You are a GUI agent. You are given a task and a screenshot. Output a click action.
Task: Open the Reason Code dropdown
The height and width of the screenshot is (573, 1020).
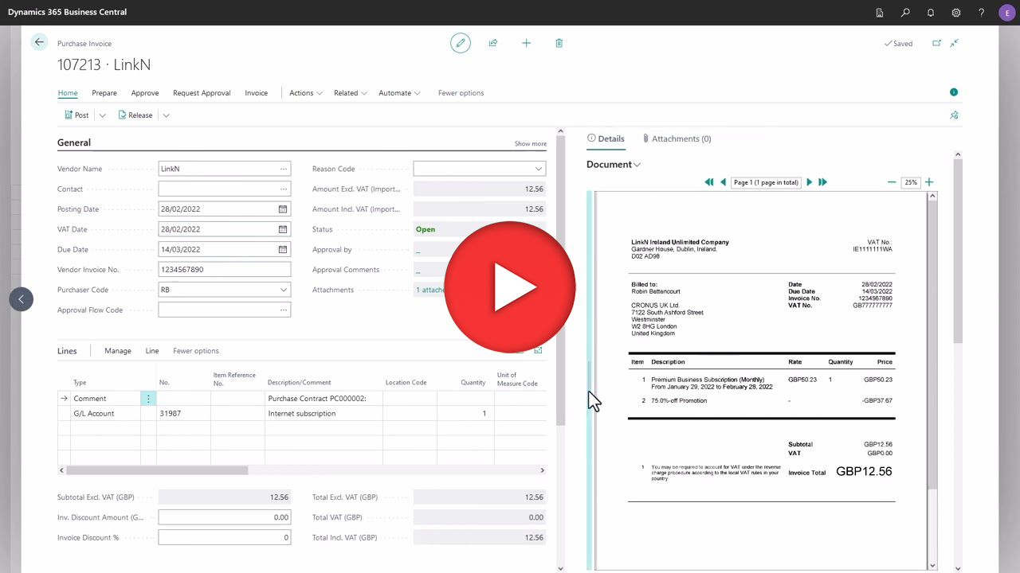(x=539, y=169)
